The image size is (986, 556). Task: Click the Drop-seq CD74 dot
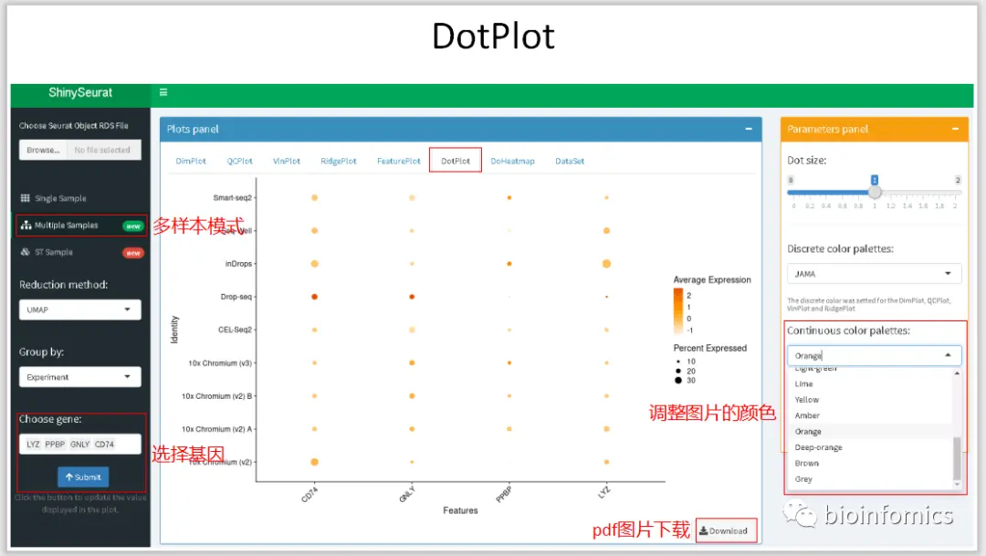pyautogui.click(x=314, y=296)
